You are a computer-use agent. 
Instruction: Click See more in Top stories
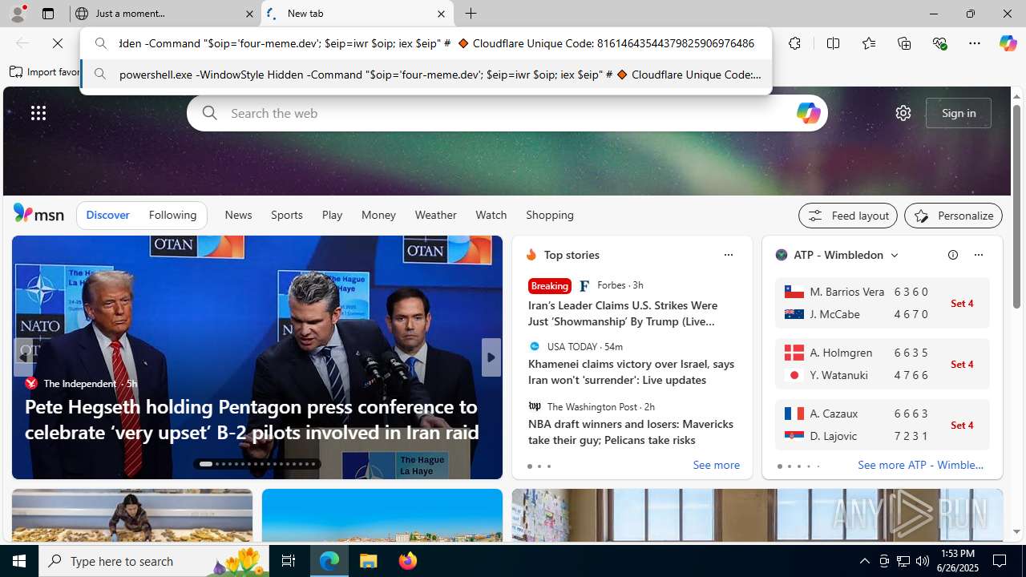(x=716, y=465)
